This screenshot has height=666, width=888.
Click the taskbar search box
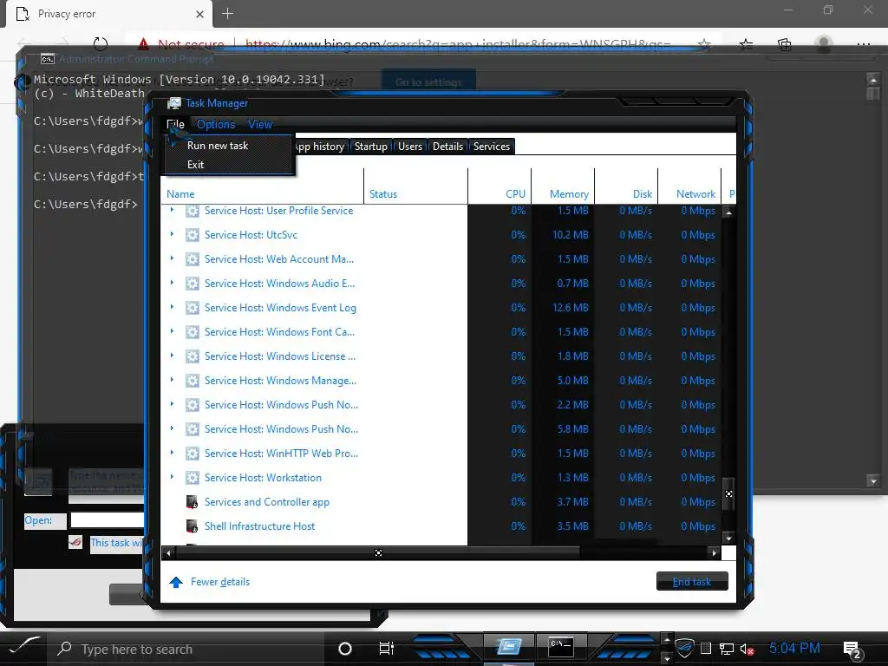pos(187,649)
